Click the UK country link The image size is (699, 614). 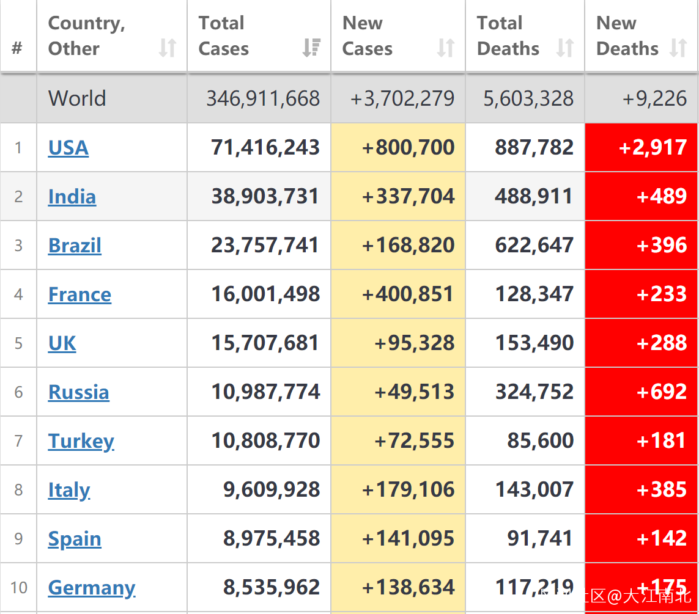tap(62, 343)
